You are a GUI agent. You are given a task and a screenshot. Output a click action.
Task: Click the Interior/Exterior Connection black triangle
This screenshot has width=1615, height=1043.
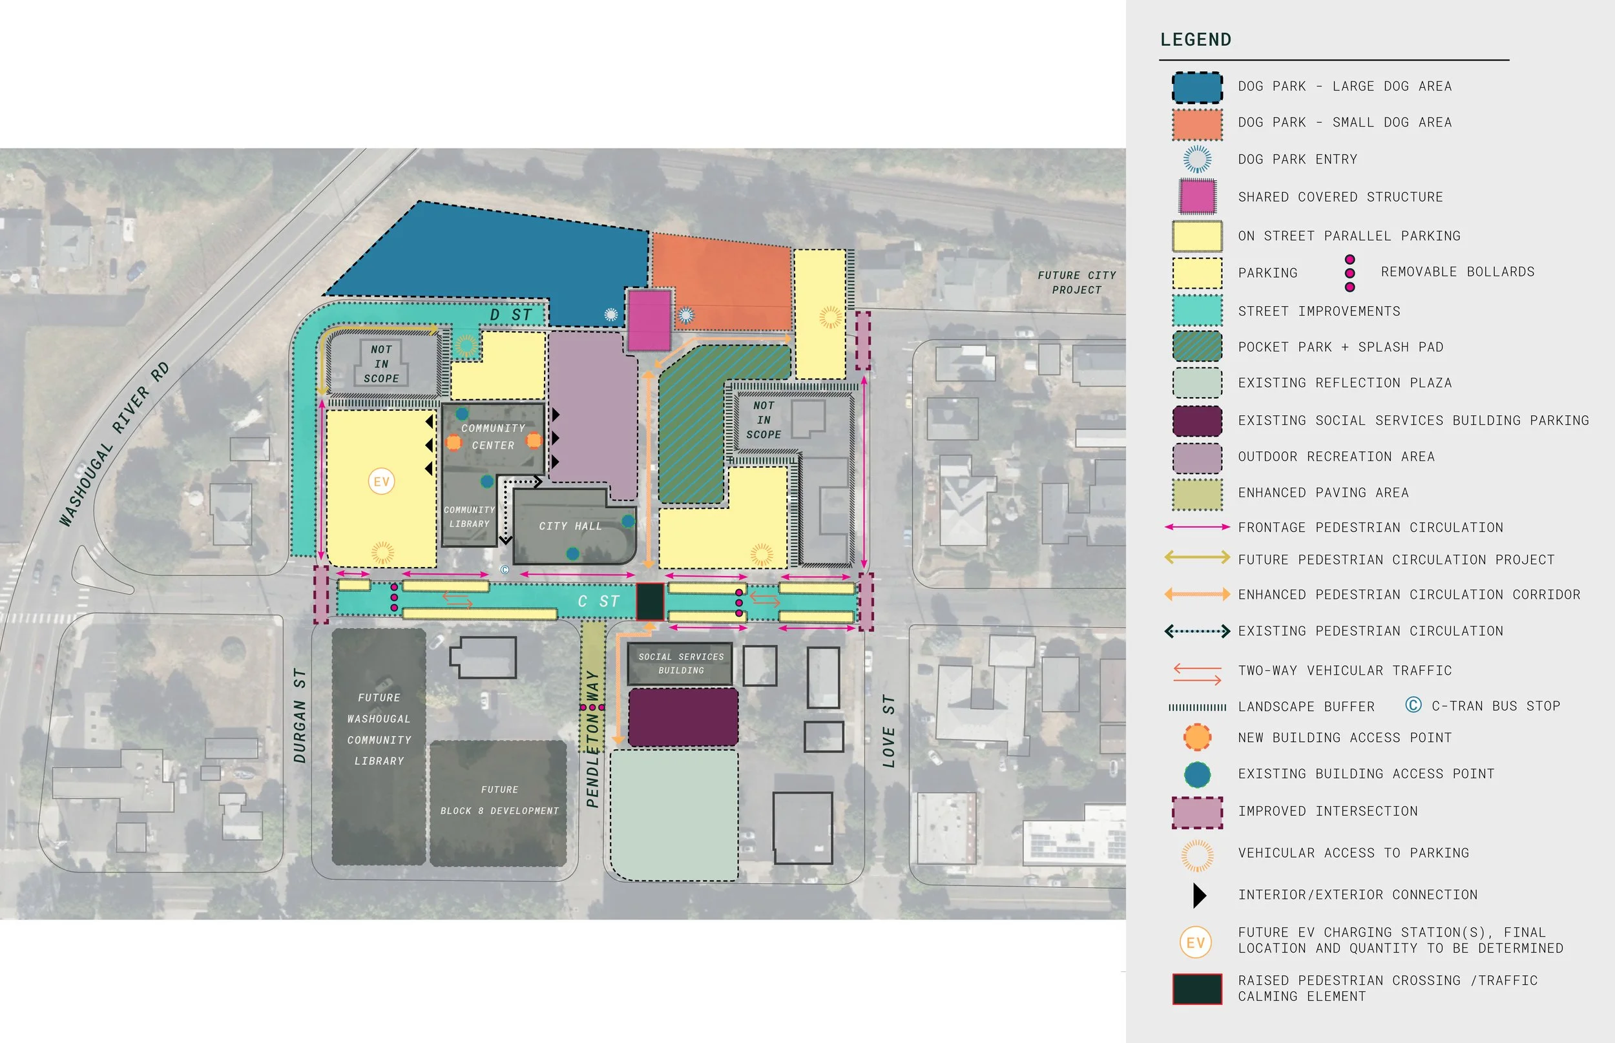[1199, 895]
